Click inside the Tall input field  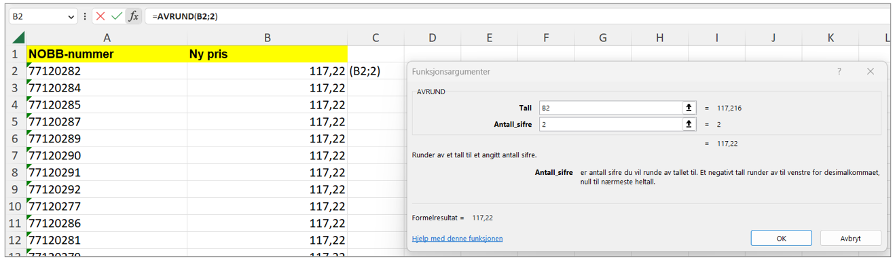pos(610,108)
